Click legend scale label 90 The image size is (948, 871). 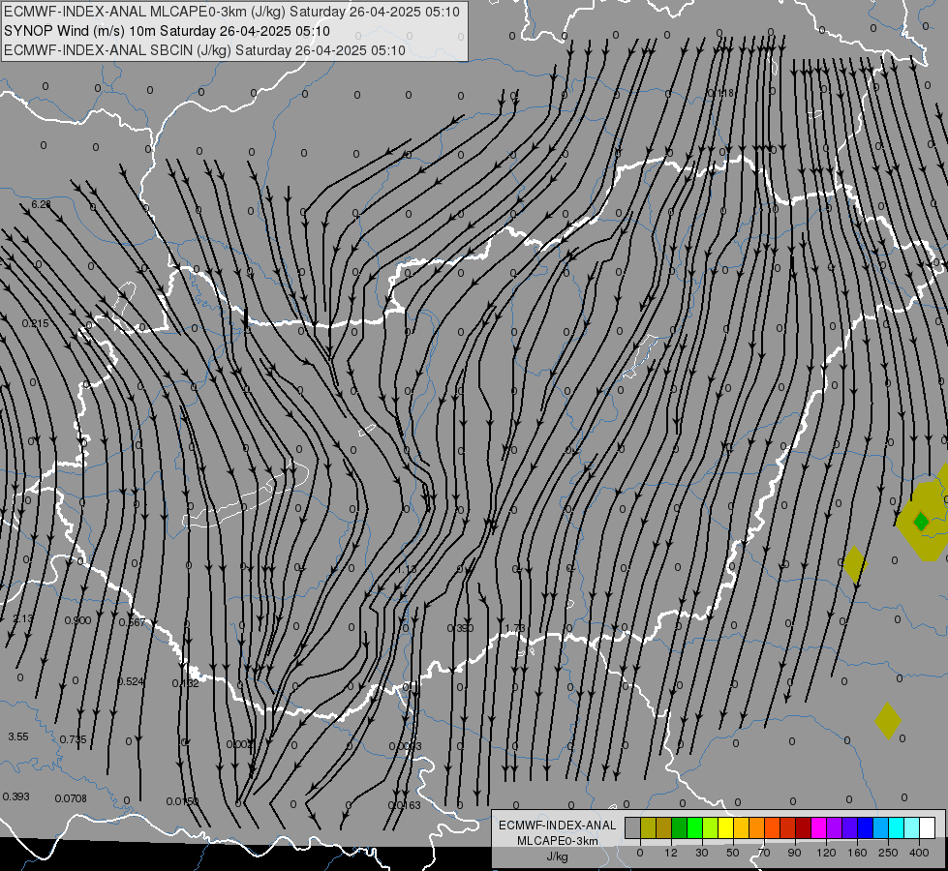pos(794,853)
